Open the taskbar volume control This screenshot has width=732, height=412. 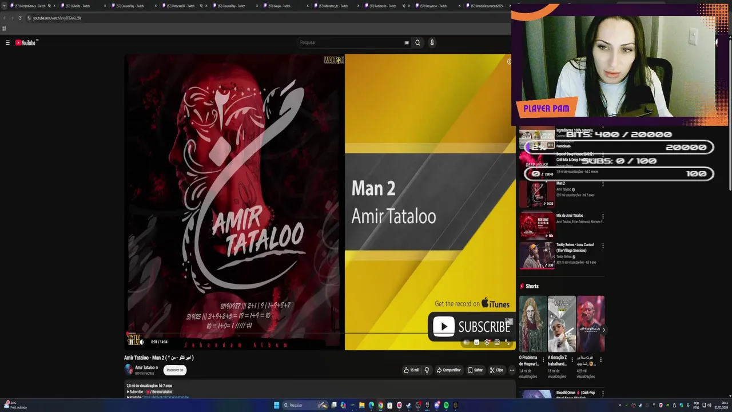[x=710, y=405]
